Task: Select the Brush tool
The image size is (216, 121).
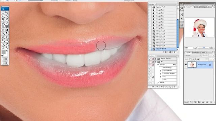Action: point(7,23)
